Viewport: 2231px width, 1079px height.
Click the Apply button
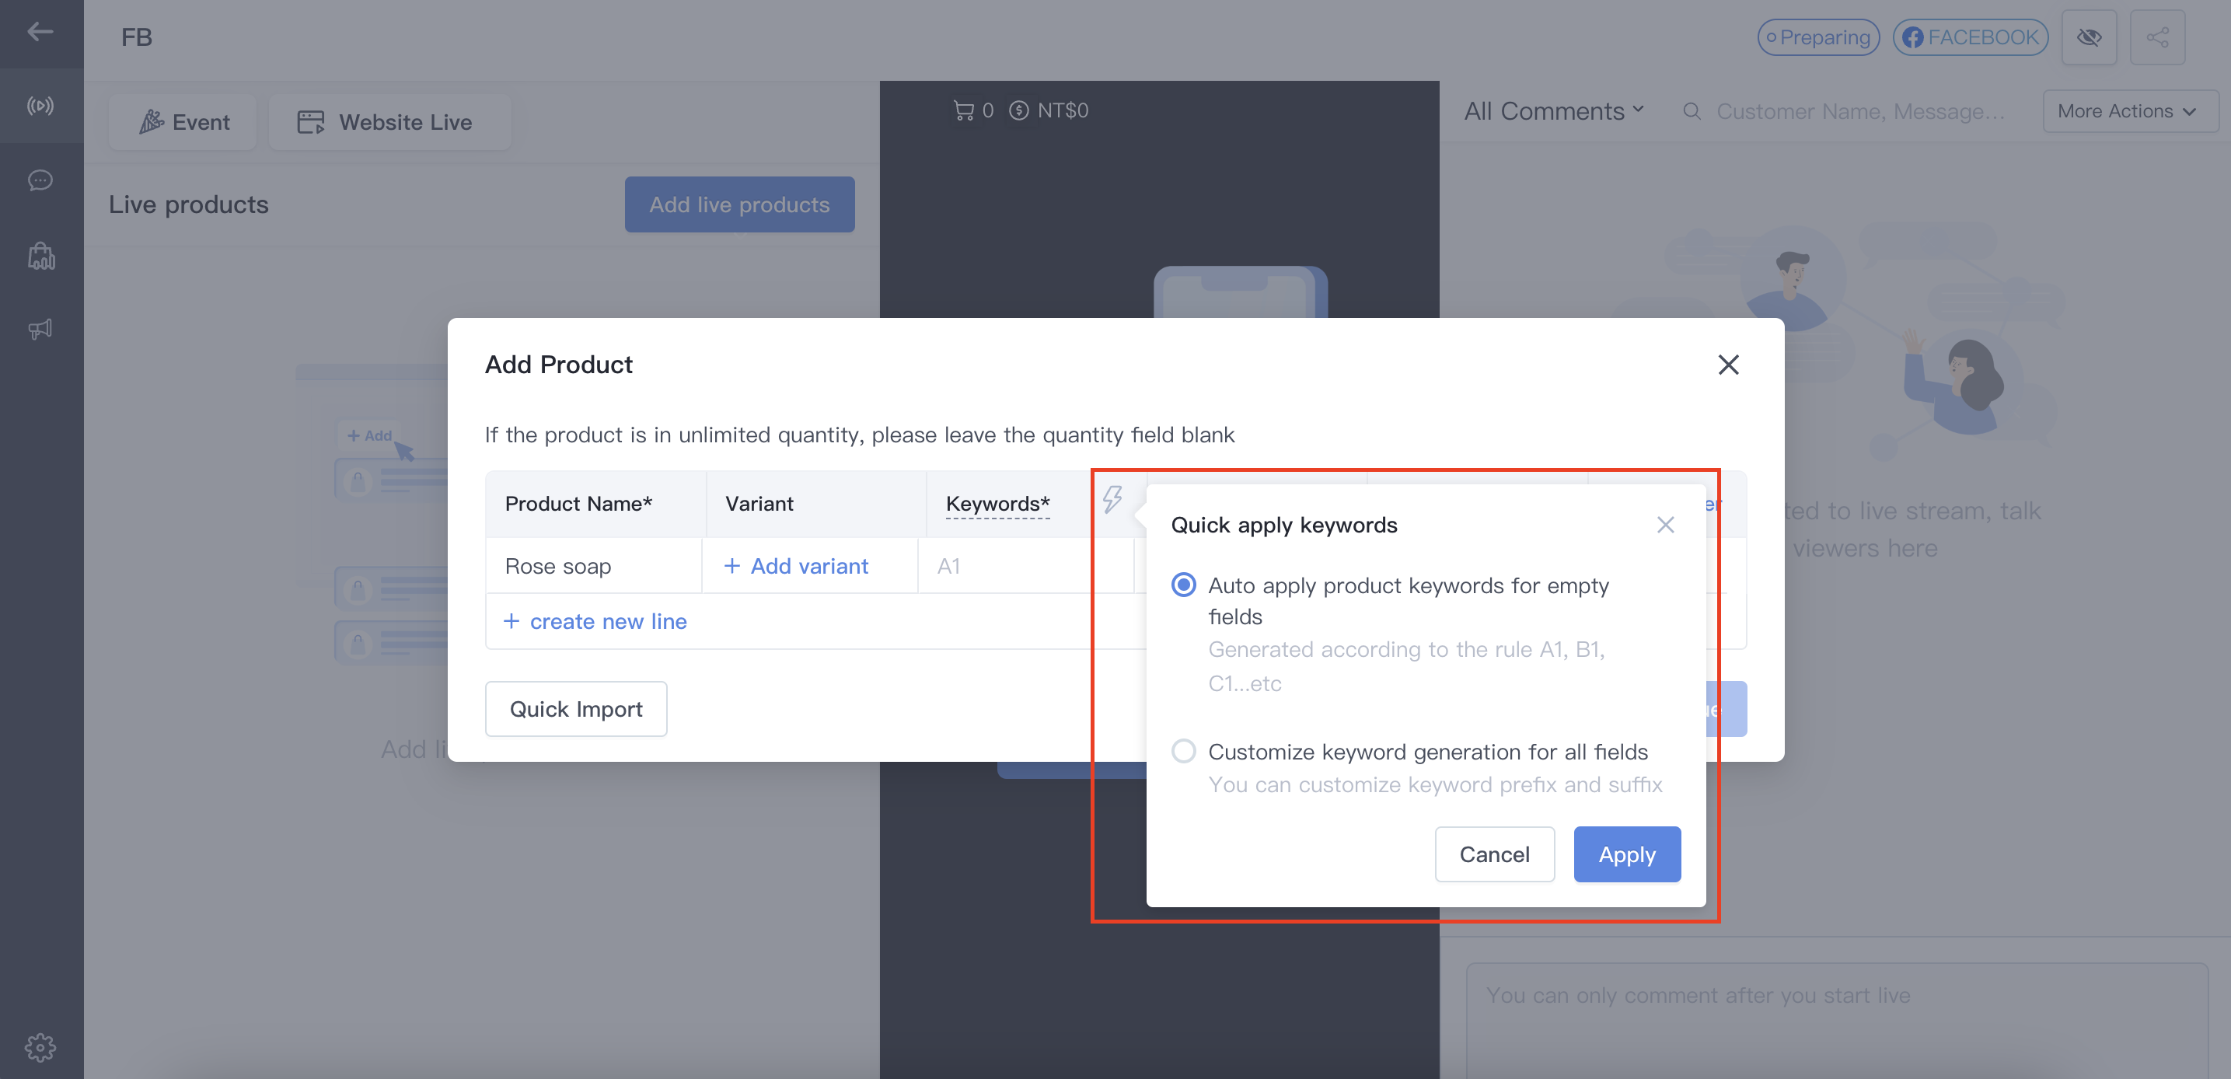pos(1626,854)
